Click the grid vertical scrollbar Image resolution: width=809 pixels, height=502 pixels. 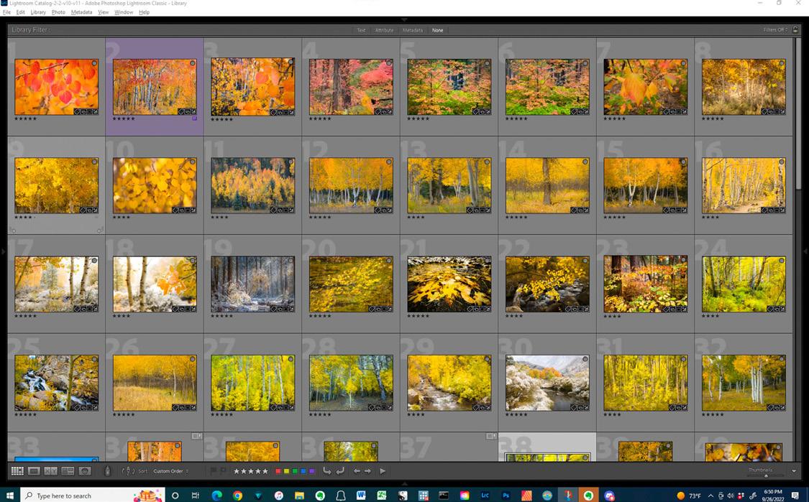pos(797,113)
